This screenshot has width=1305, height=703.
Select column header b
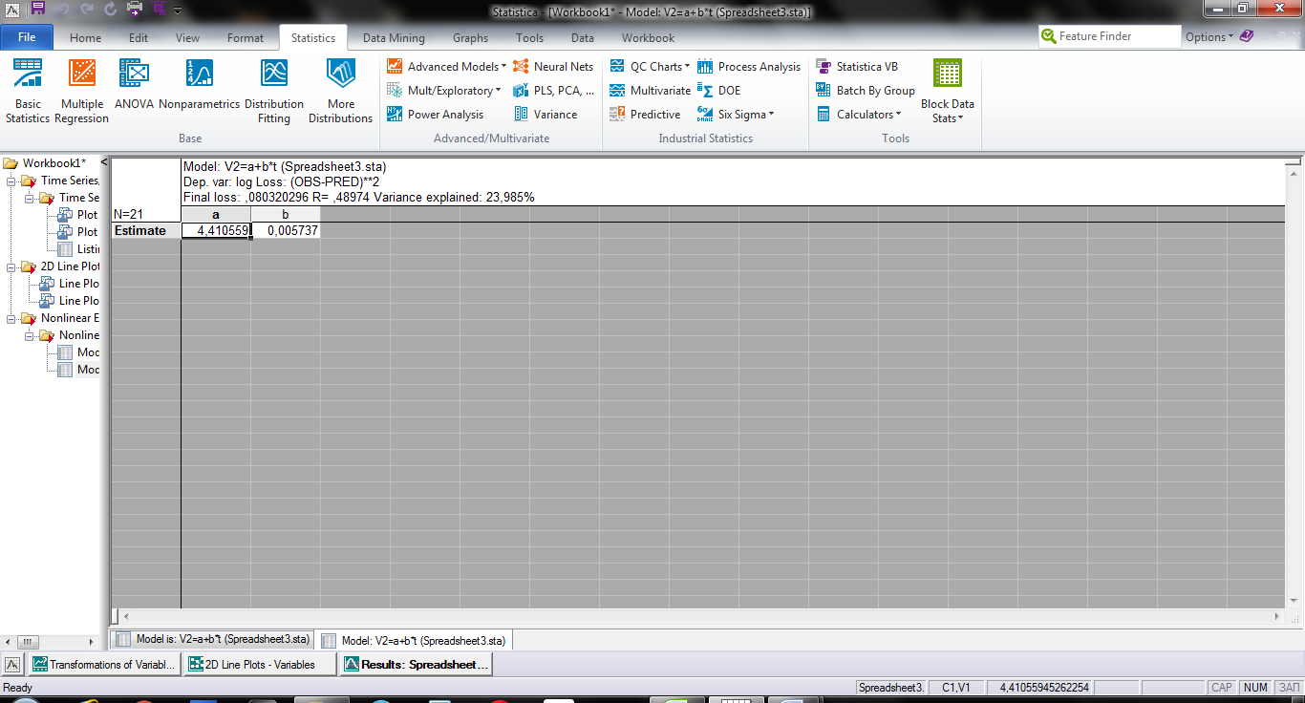(x=286, y=215)
